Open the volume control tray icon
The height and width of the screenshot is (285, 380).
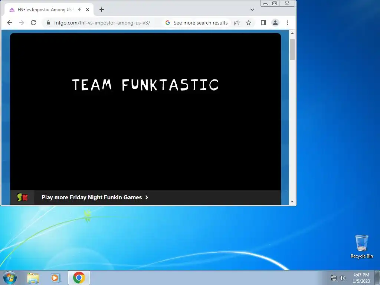[343, 278]
